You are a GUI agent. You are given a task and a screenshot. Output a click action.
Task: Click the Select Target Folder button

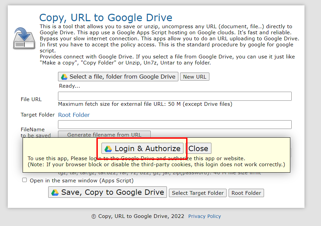pyautogui.click(x=198, y=193)
